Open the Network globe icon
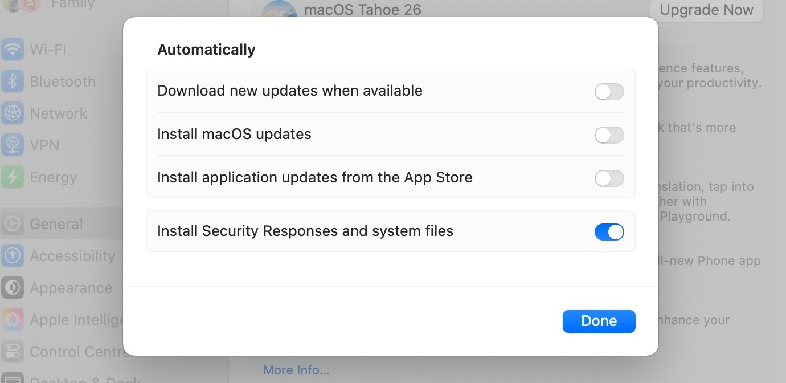This screenshot has height=383, width=786. [x=12, y=113]
